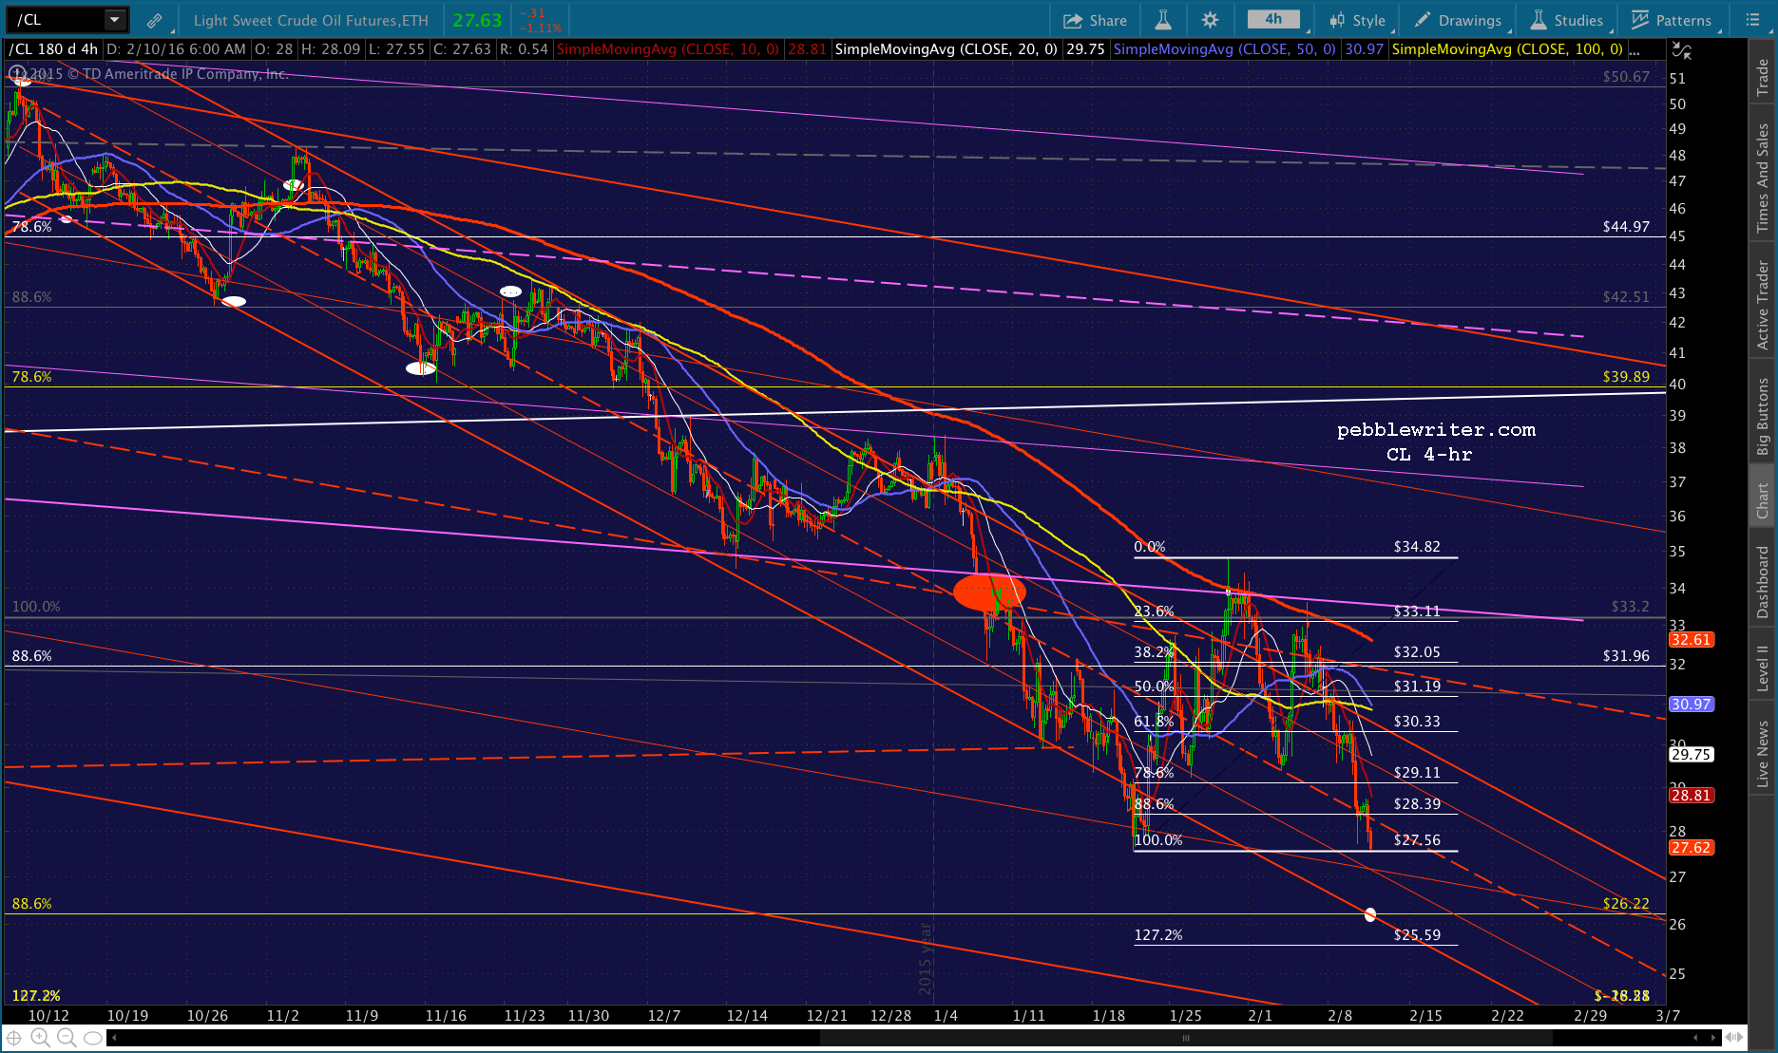Click the horizontal time scrollbar thumb
This screenshot has height=1053, width=1778.
(x=1185, y=1038)
